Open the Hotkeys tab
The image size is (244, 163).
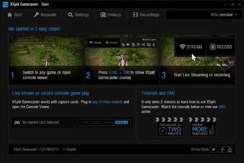pos(111,15)
